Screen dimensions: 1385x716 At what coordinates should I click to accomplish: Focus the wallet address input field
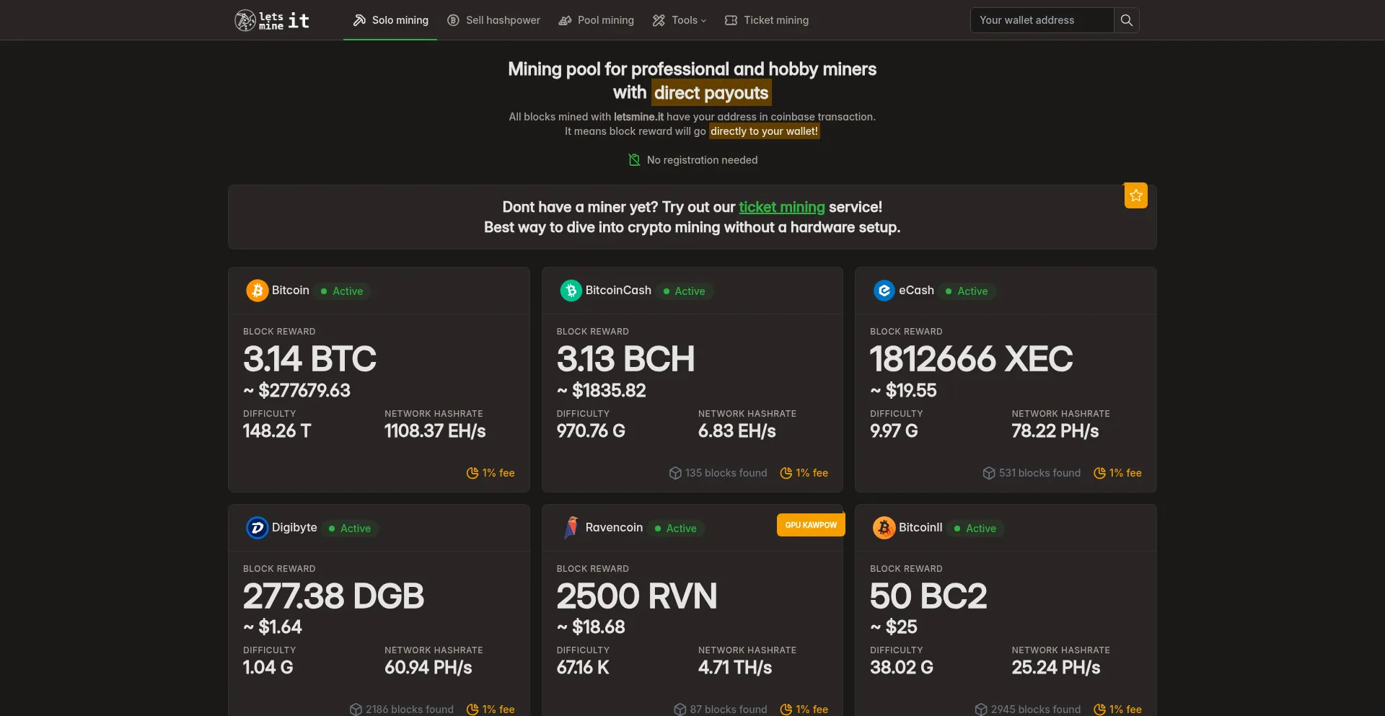[x=1042, y=20]
